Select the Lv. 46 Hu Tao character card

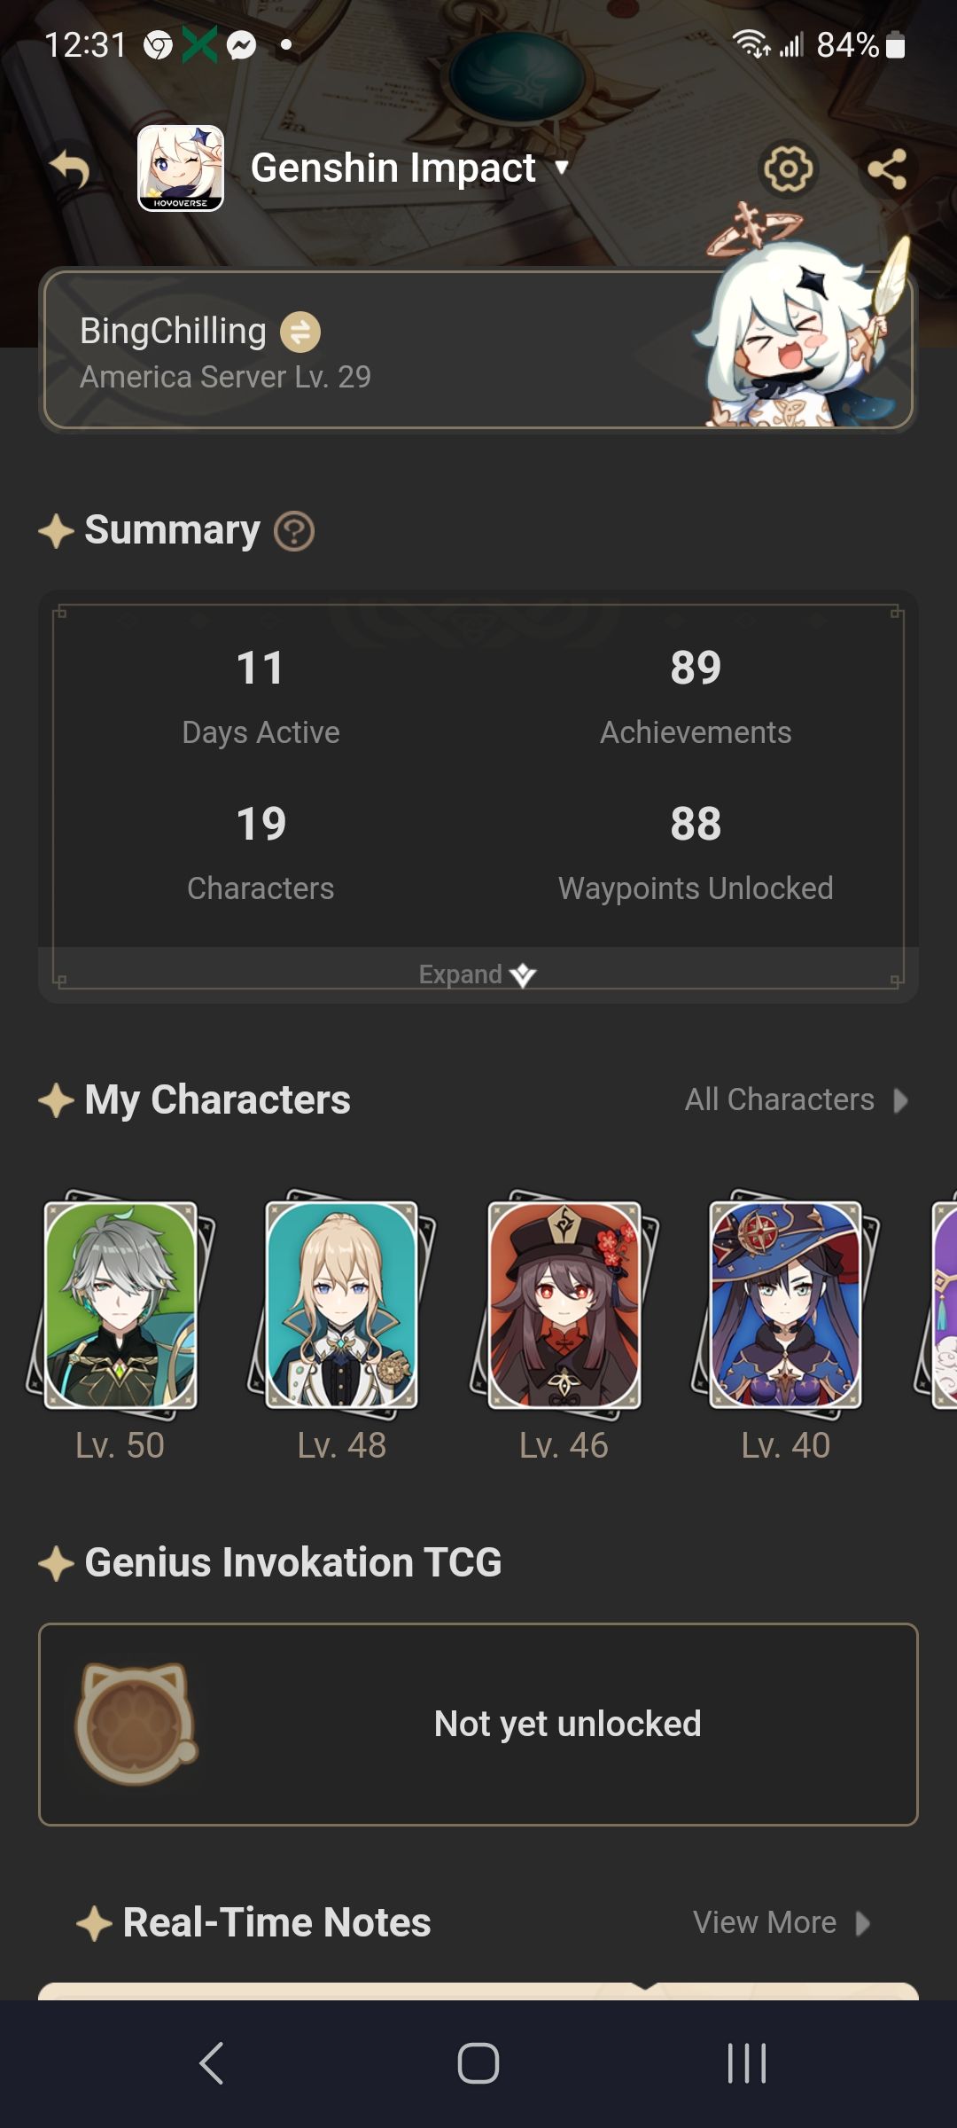pyautogui.click(x=564, y=1305)
